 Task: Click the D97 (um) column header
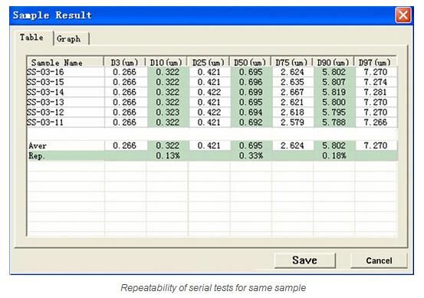pos(376,62)
